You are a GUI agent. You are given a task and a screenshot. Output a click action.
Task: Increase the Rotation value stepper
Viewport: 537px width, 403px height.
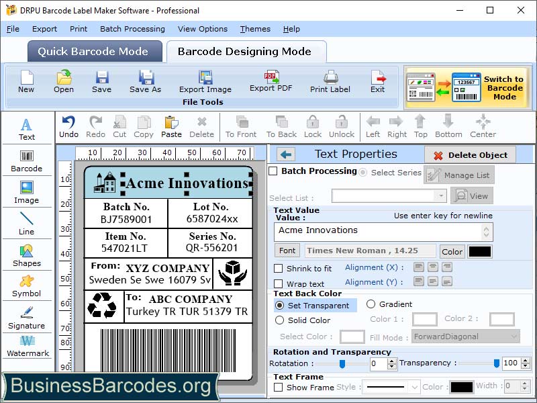[392, 361]
